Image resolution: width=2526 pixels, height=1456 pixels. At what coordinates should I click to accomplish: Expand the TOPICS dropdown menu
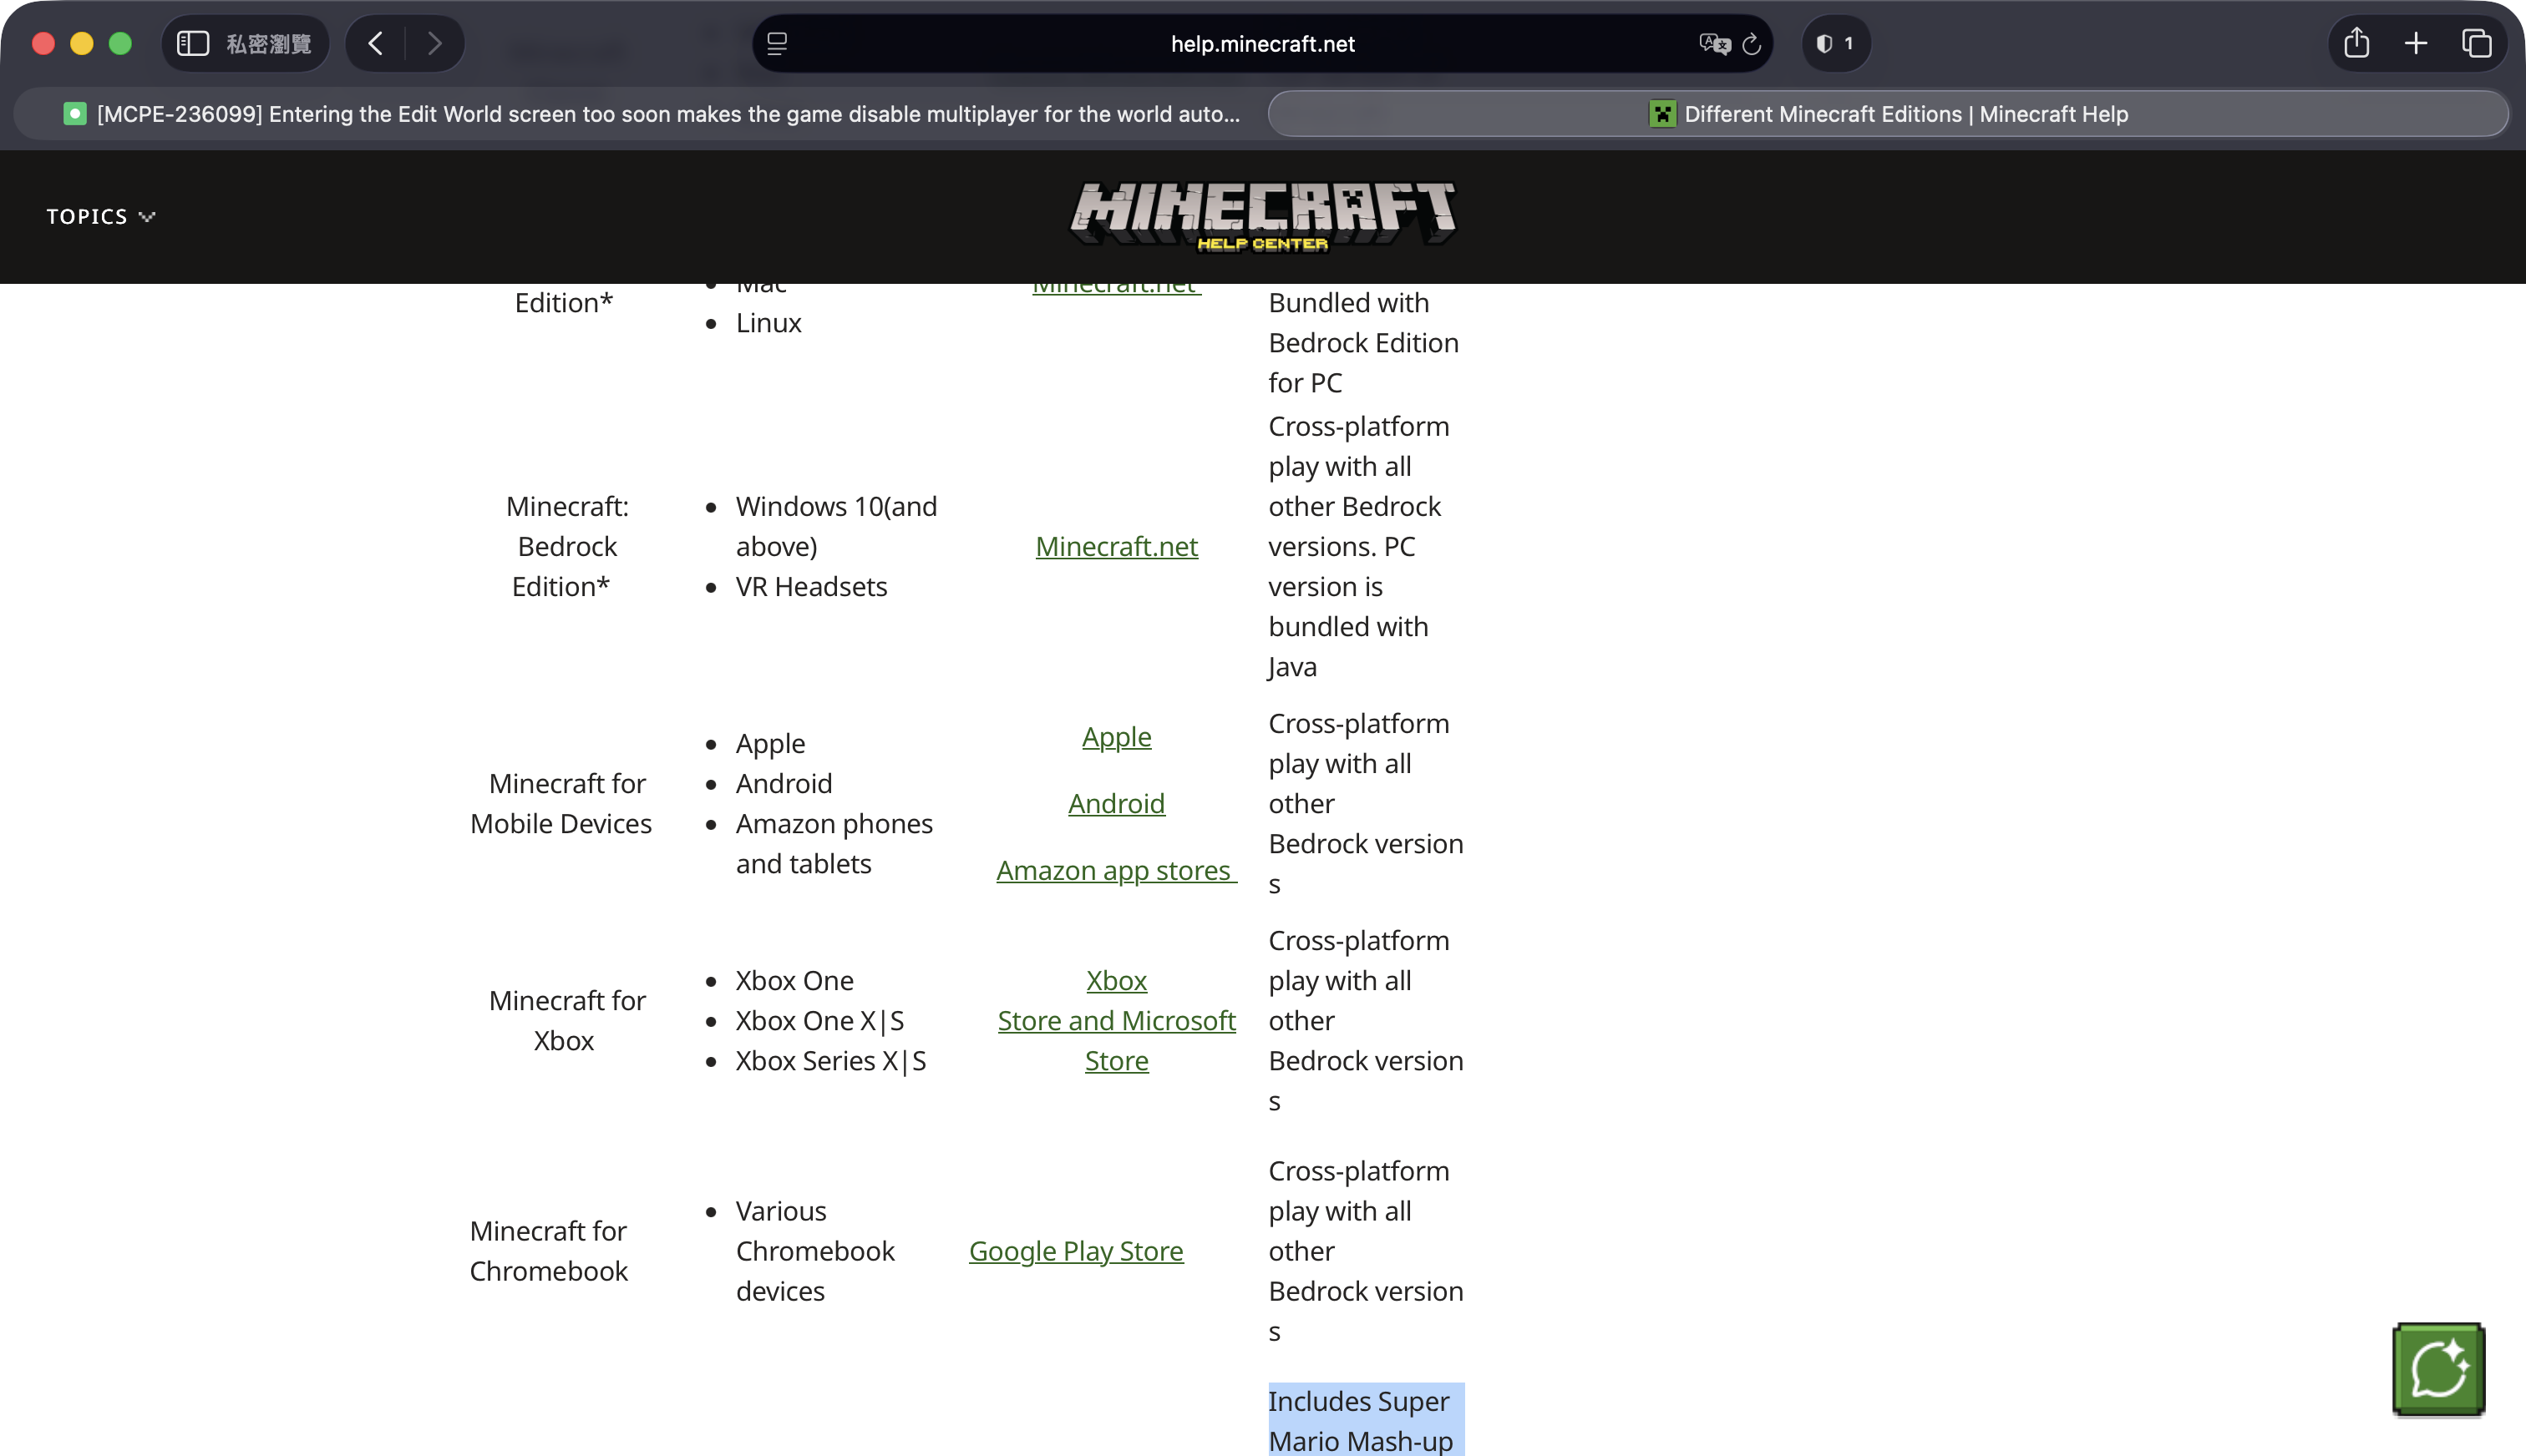tap(101, 217)
